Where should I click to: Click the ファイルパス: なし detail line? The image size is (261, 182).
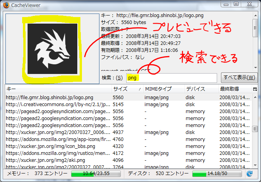pyautogui.click(x=123, y=57)
